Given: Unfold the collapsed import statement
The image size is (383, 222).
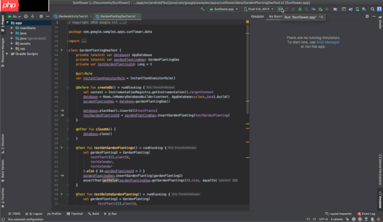Looking at the screenshot, I should point(84,41).
